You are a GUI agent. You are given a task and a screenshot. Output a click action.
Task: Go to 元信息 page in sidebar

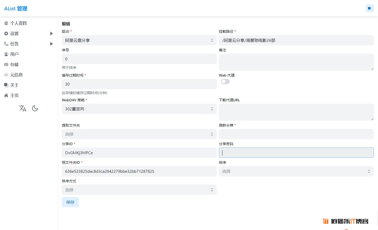16,75
